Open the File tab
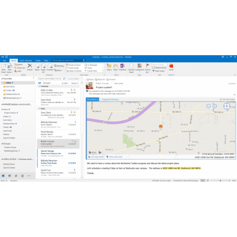 [x=5, y=60]
